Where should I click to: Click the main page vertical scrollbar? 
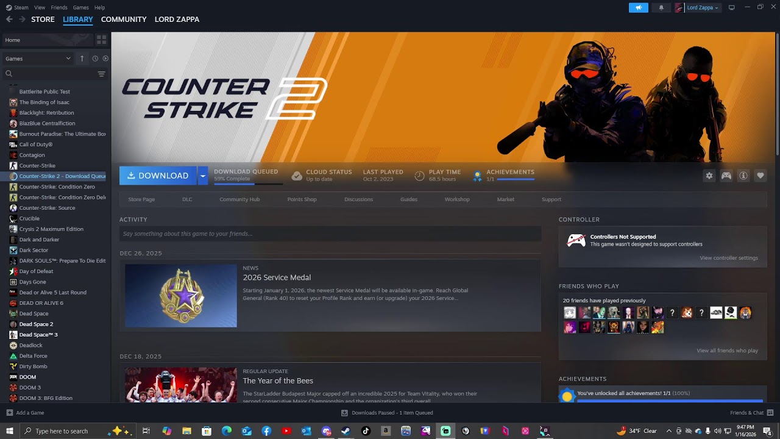(x=777, y=93)
